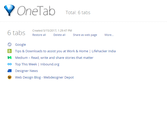Open the More... options menu
This screenshot has width=167, height=130.
(109, 35)
